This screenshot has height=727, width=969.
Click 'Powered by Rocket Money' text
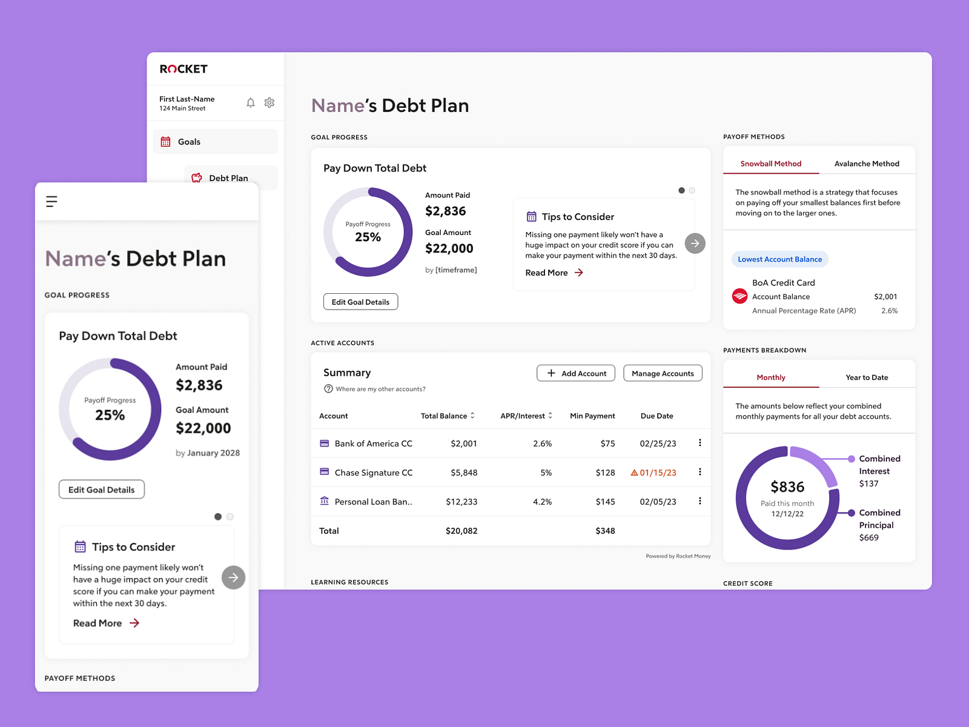[678, 556]
